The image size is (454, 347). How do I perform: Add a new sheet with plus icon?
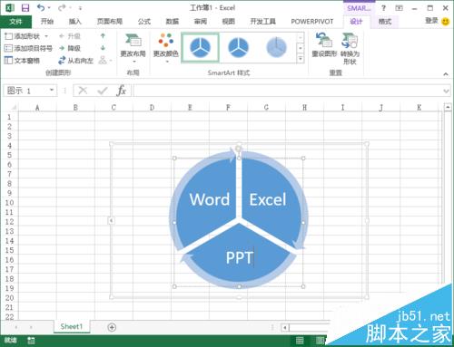tap(112, 327)
